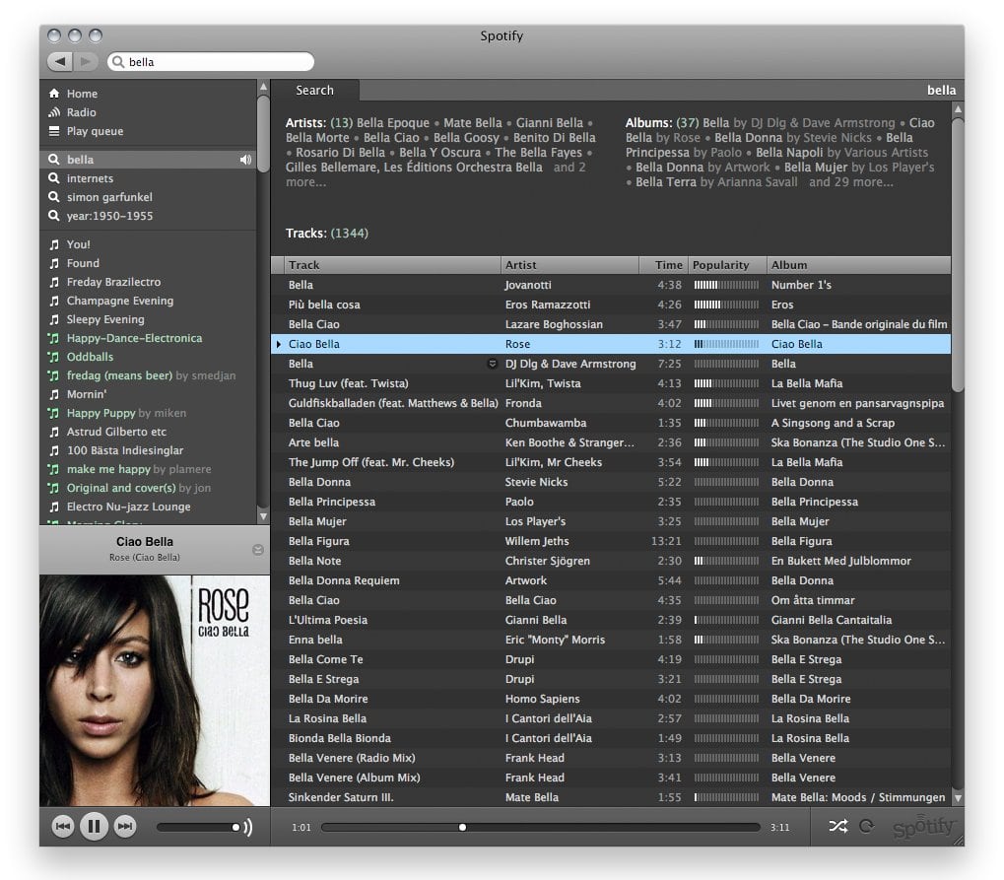Select the Search tab
The image size is (1004, 880).
point(314,91)
